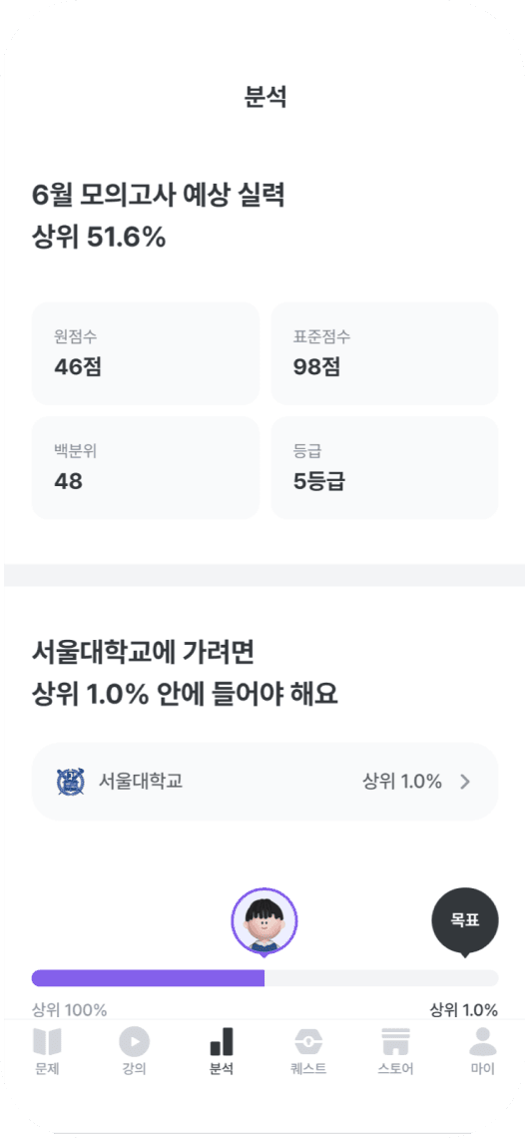
Task: Select the 표준점수 98점 card
Action: [x=385, y=353]
